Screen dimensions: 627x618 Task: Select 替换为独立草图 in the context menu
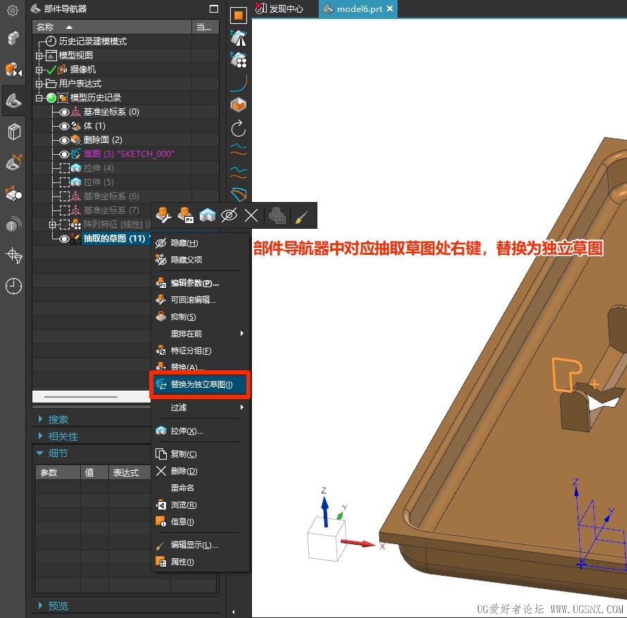(x=200, y=384)
